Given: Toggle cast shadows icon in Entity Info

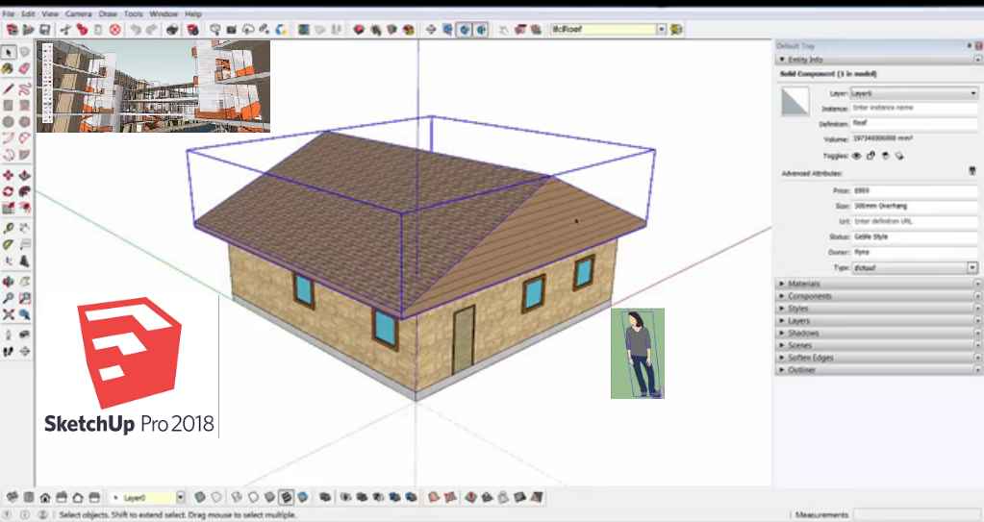Looking at the screenshot, I should pos(885,154).
